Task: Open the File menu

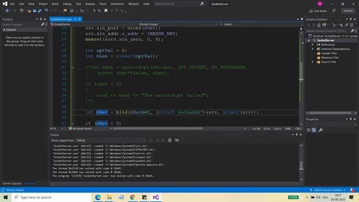Action: [x=12, y=4]
